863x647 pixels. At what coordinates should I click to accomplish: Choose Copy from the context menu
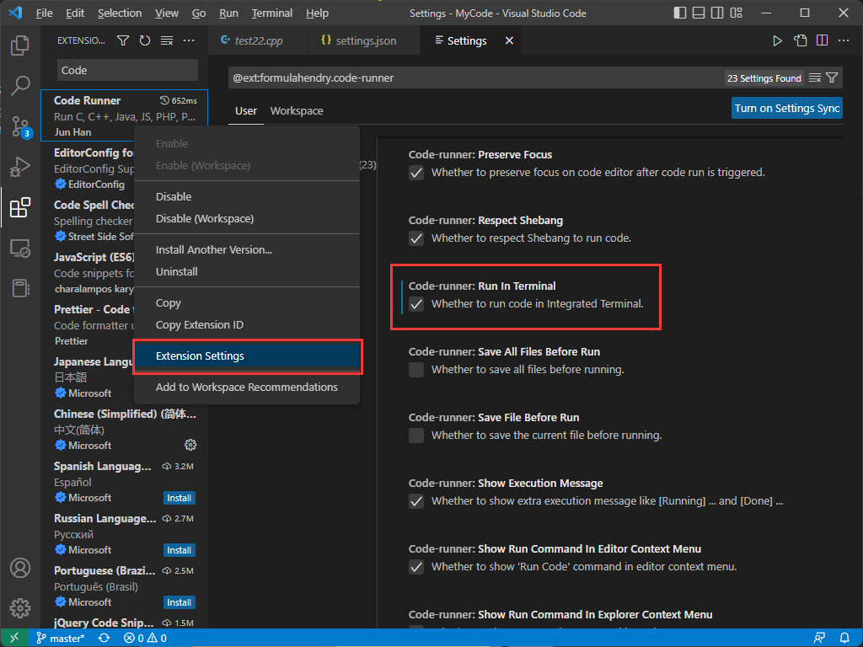pos(247,302)
